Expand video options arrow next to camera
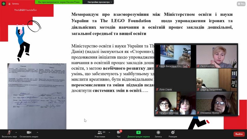This screenshot has height=139, width=247. [37, 133]
